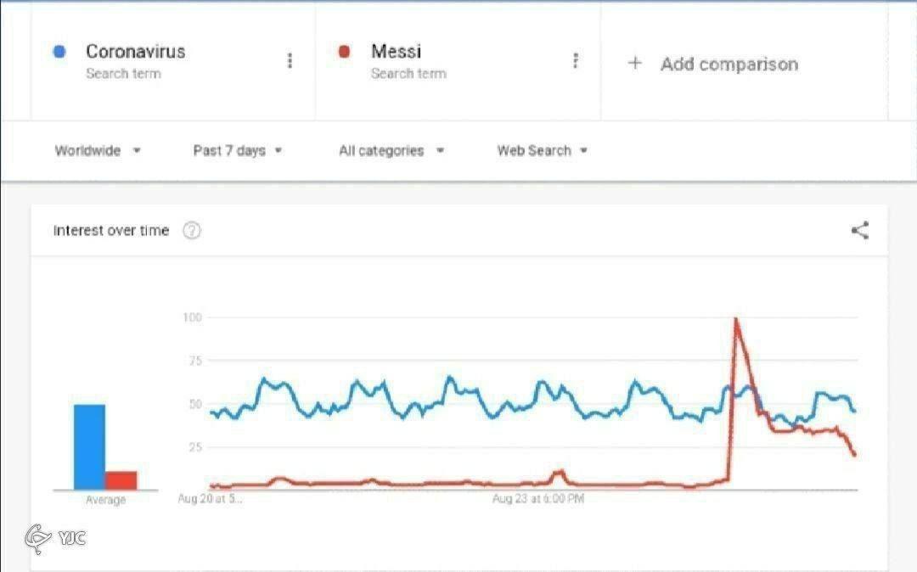The height and width of the screenshot is (572, 917).
Task: Open the Coronavirus term three-dot menu
Action: click(x=290, y=60)
